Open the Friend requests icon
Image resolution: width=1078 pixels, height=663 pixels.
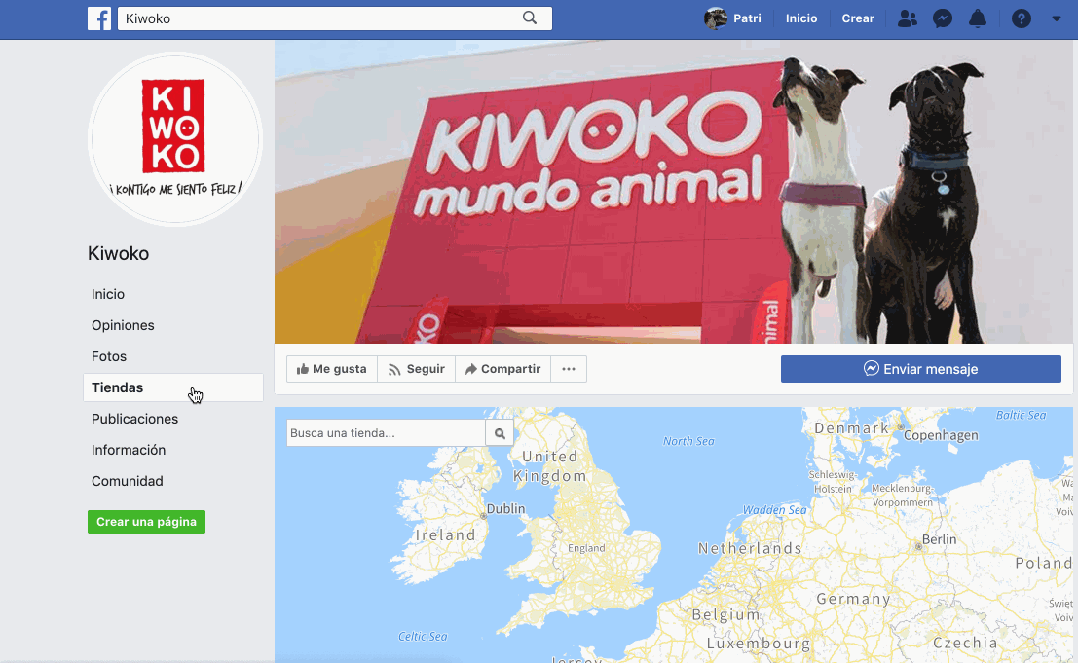click(x=908, y=18)
